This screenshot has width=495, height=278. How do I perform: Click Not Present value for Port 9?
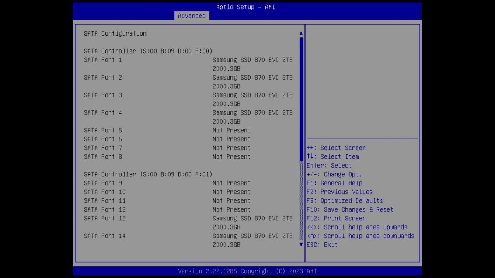pyautogui.click(x=232, y=183)
